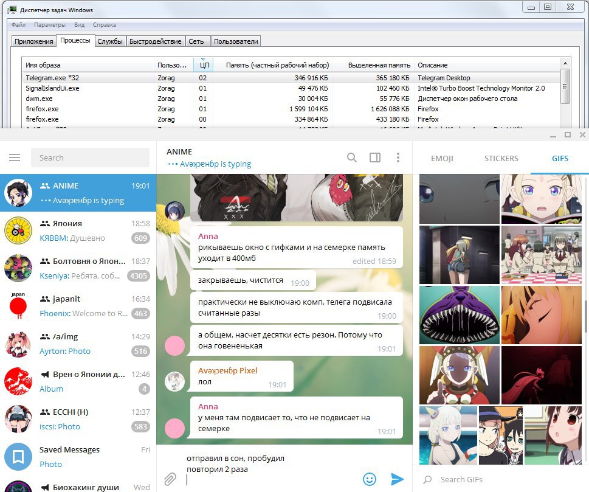The image size is (589, 492).
Task: Click the ANIME chat avatar
Action: (x=18, y=193)
